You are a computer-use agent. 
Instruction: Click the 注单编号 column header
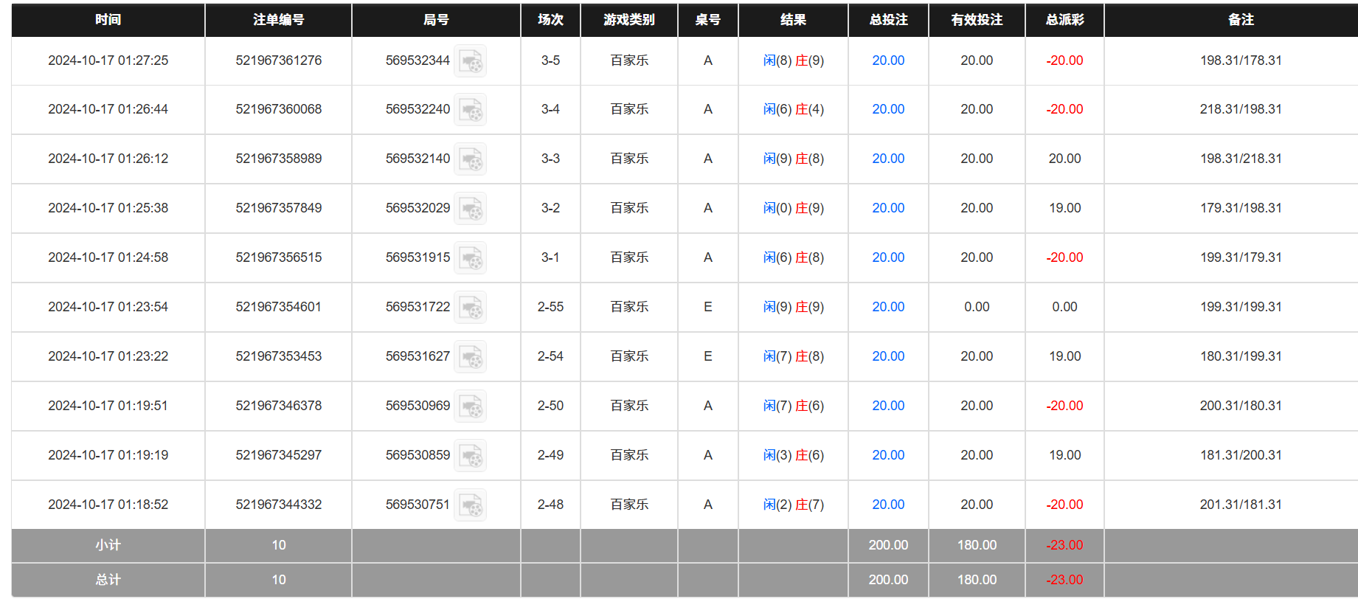[278, 20]
